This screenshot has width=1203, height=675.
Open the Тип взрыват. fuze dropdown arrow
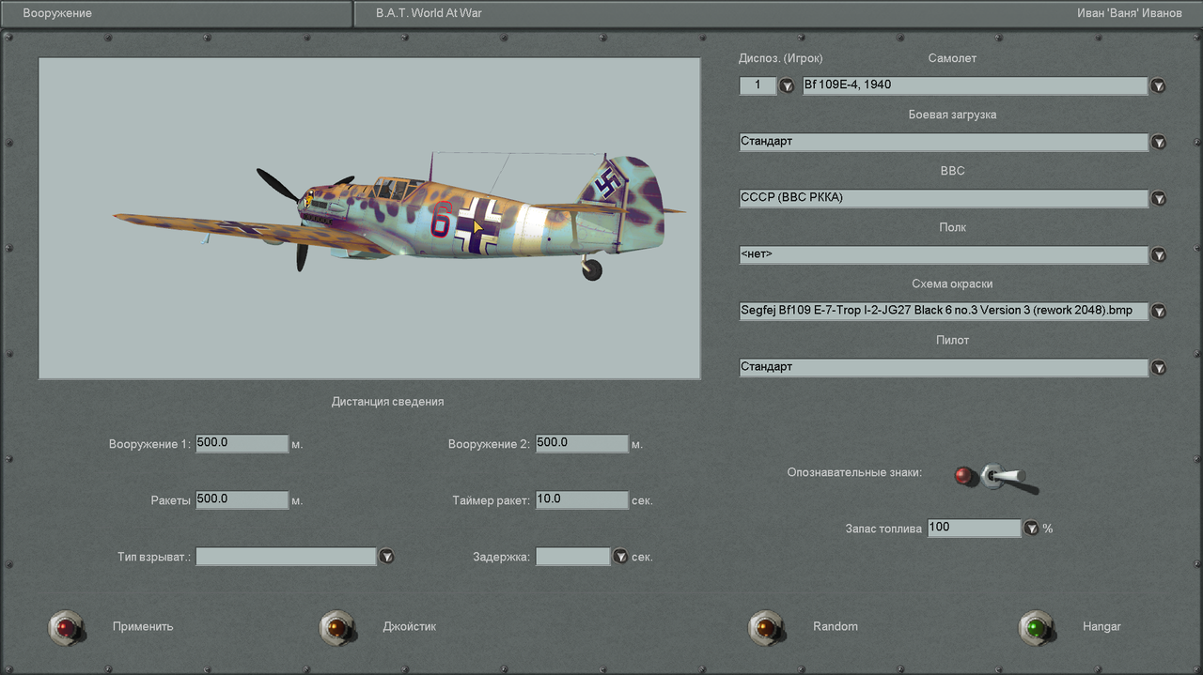coord(386,556)
